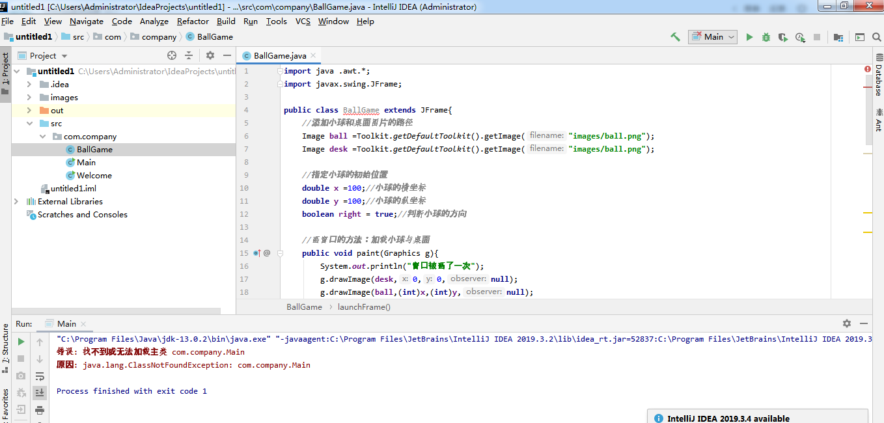Screen dimensions: 884x423
Task: Close the Main run tab
Action: click(83, 324)
